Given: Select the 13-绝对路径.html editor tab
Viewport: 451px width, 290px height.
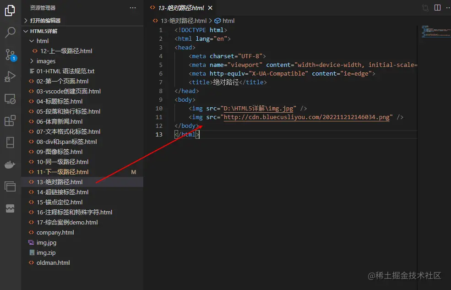Looking at the screenshot, I should point(181,8).
